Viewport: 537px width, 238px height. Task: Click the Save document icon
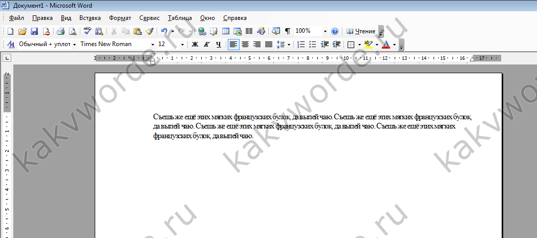click(x=34, y=31)
